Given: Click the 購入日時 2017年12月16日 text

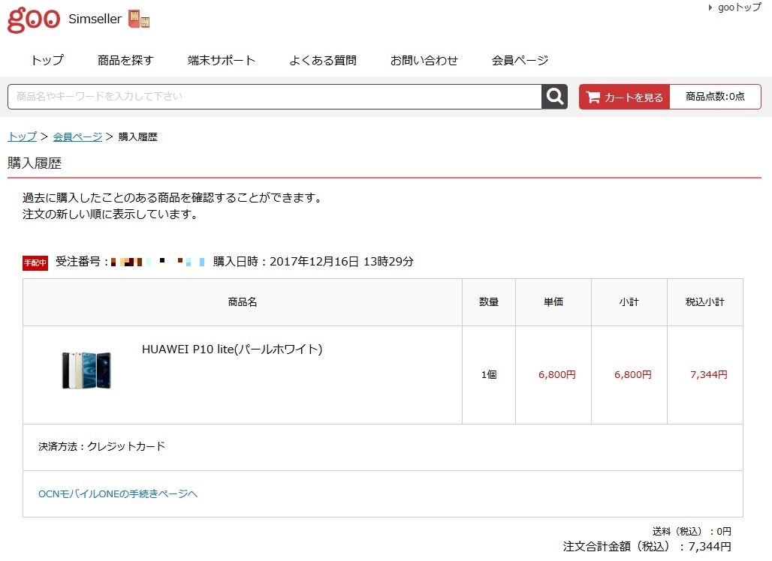Looking at the screenshot, I should tap(313, 262).
